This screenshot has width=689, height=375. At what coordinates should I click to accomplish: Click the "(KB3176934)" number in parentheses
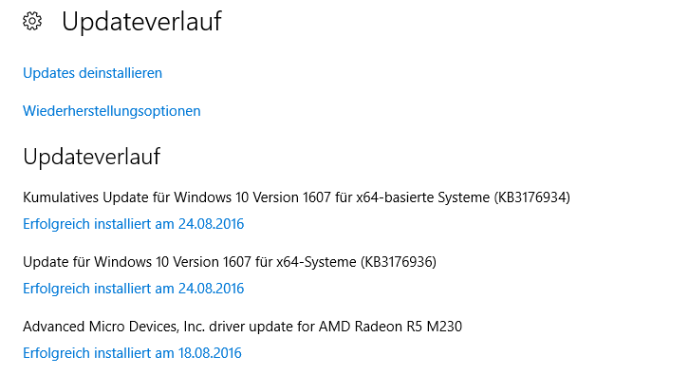coord(531,197)
